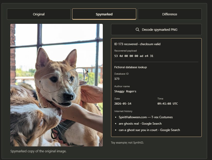The image size is (212, 160).
Task: Click the date value 2026-05-14
Action: click(x=123, y=104)
